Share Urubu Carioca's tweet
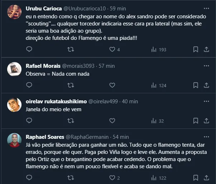 pyautogui.click(x=206, y=49)
